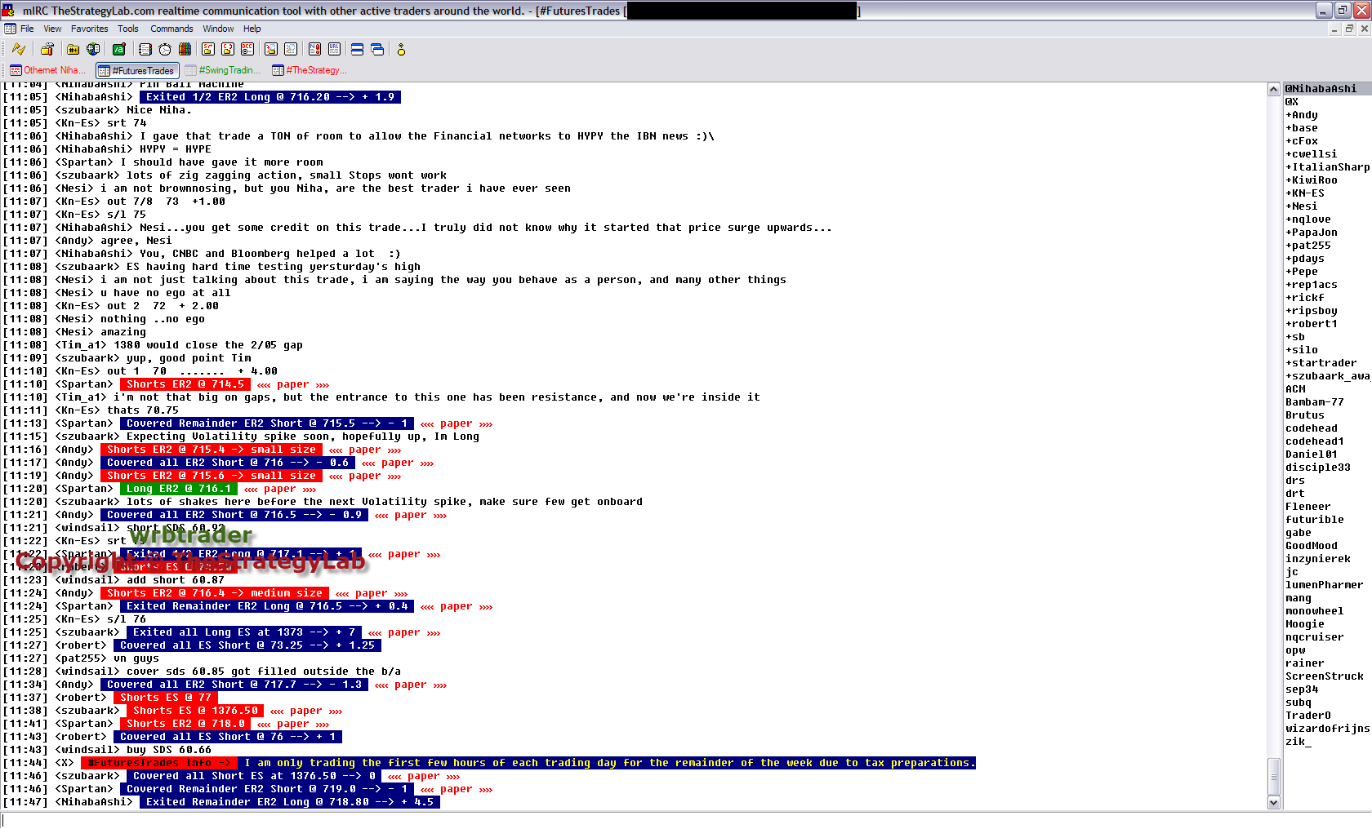
Task: Focus the message input box at bottom
Action: 637,820
